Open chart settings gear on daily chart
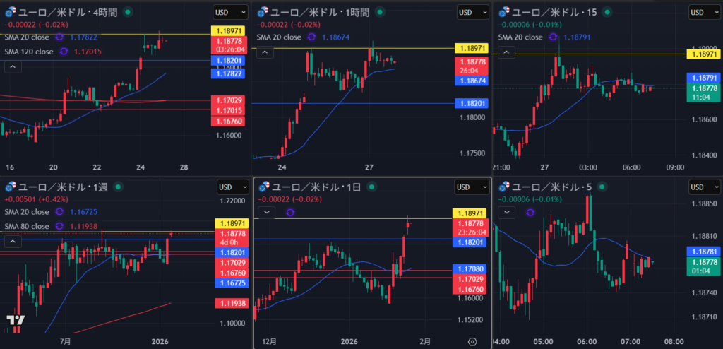The image size is (723, 349). 472,341
